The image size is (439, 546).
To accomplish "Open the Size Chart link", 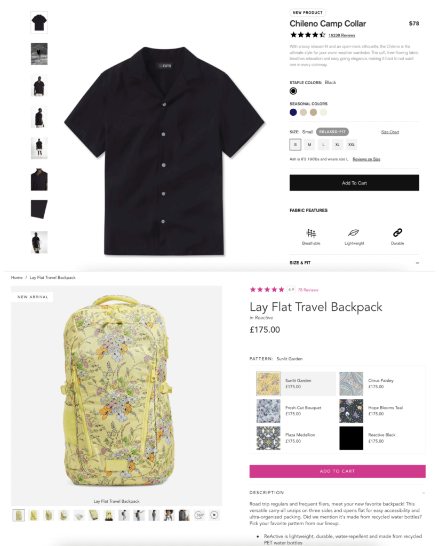I will tap(390, 132).
